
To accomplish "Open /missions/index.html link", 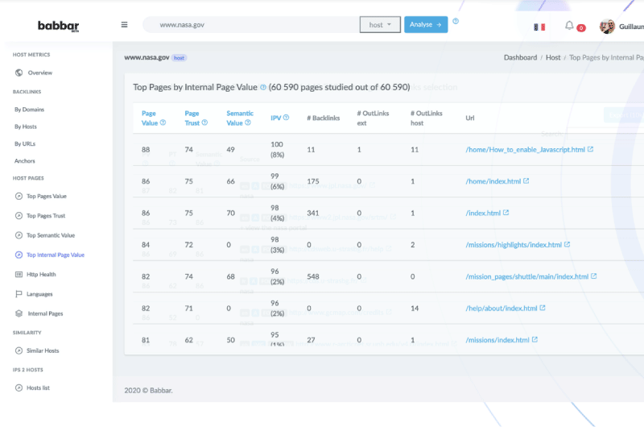I will point(497,340).
